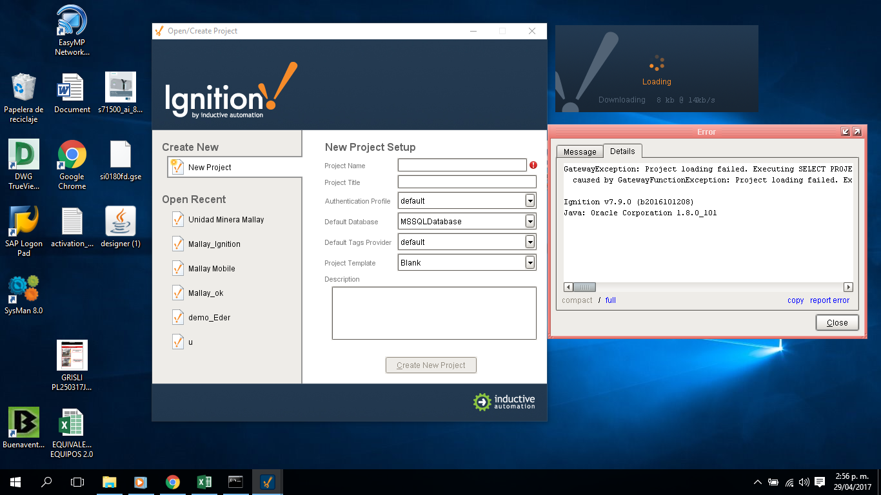Viewport: 881px width, 495px height.
Task: Click the Create New Project button
Action: click(x=431, y=365)
